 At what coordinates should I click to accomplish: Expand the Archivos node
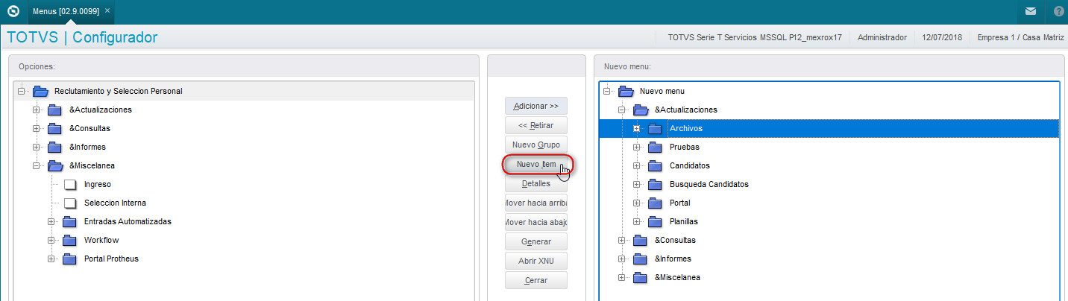coord(637,128)
